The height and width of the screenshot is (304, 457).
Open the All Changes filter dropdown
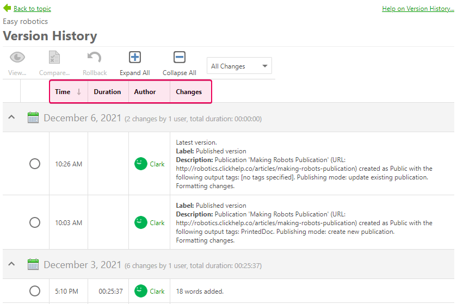[x=239, y=66]
